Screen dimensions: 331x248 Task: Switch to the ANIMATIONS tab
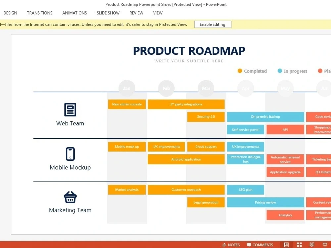(74, 13)
